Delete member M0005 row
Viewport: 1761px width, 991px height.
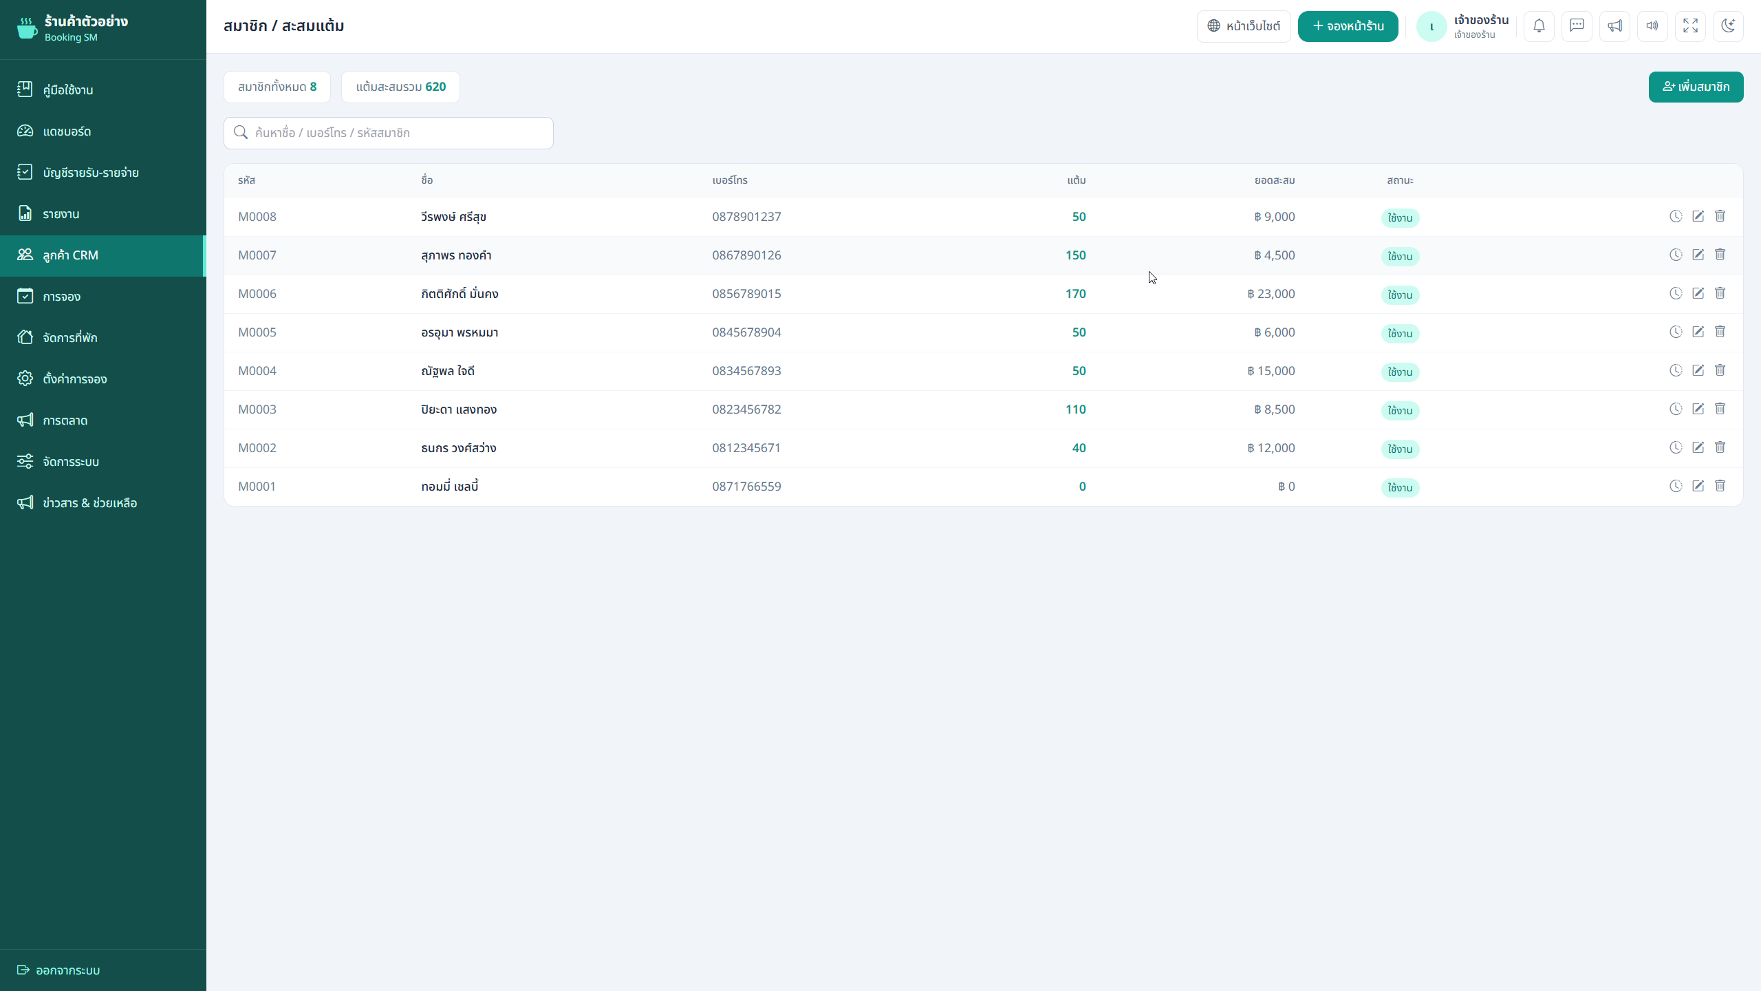tap(1720, 332)
